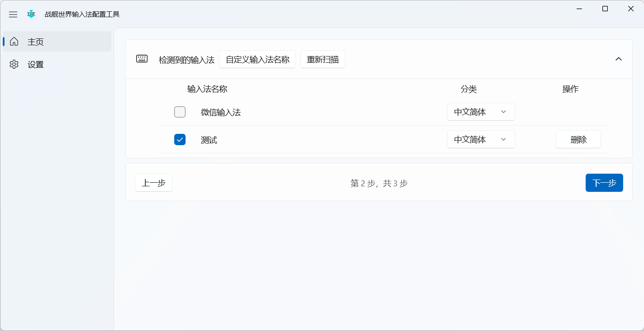Click the 战舰世界输入法配置工具 window title
Viewport: 644px width, 331px height.
click(82, 14)
